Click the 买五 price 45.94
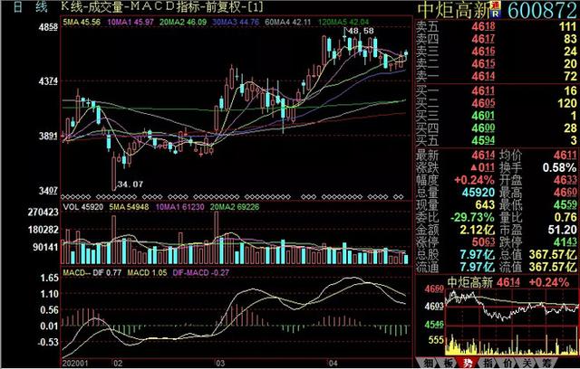The height and width of the screenshot is (369, 580). (483, 140)
